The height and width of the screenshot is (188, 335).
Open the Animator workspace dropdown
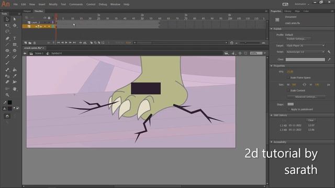302,4
